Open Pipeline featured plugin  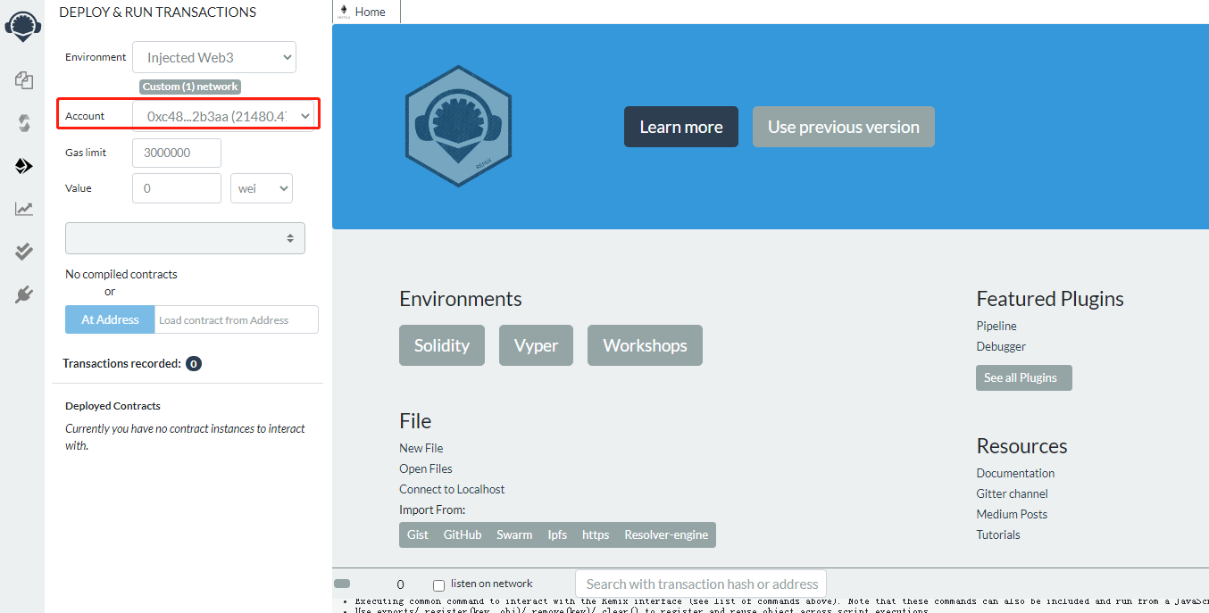coord(996,326)
